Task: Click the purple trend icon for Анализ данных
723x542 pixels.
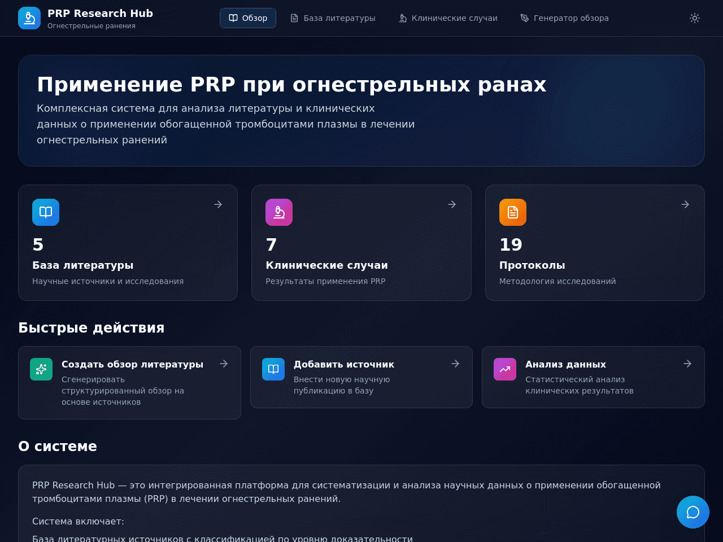Action: coord(505,369)
